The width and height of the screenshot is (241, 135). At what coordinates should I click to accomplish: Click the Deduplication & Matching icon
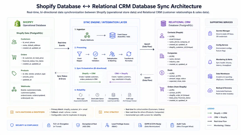(x=112, y=54)
